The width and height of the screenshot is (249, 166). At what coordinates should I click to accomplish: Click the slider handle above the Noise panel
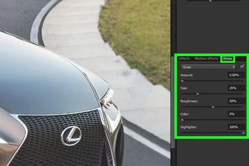point(210,1)
